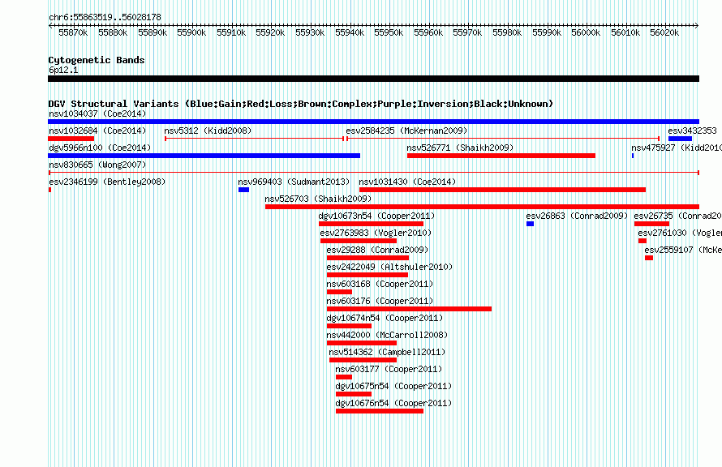722x467 pixels.
Task: Select the red bar of nsv526703
Action: coord(482,207)
